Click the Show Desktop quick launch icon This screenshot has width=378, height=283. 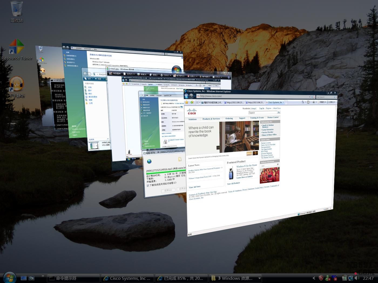click(24, 278)
